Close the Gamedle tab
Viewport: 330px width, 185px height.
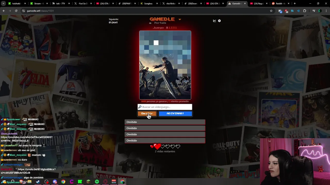click(245, 4)
